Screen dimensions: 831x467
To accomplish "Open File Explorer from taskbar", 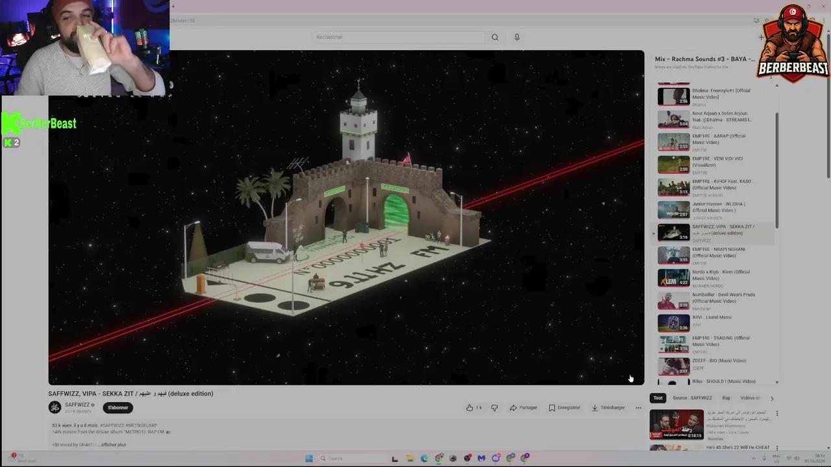I will tap(410, 459).
